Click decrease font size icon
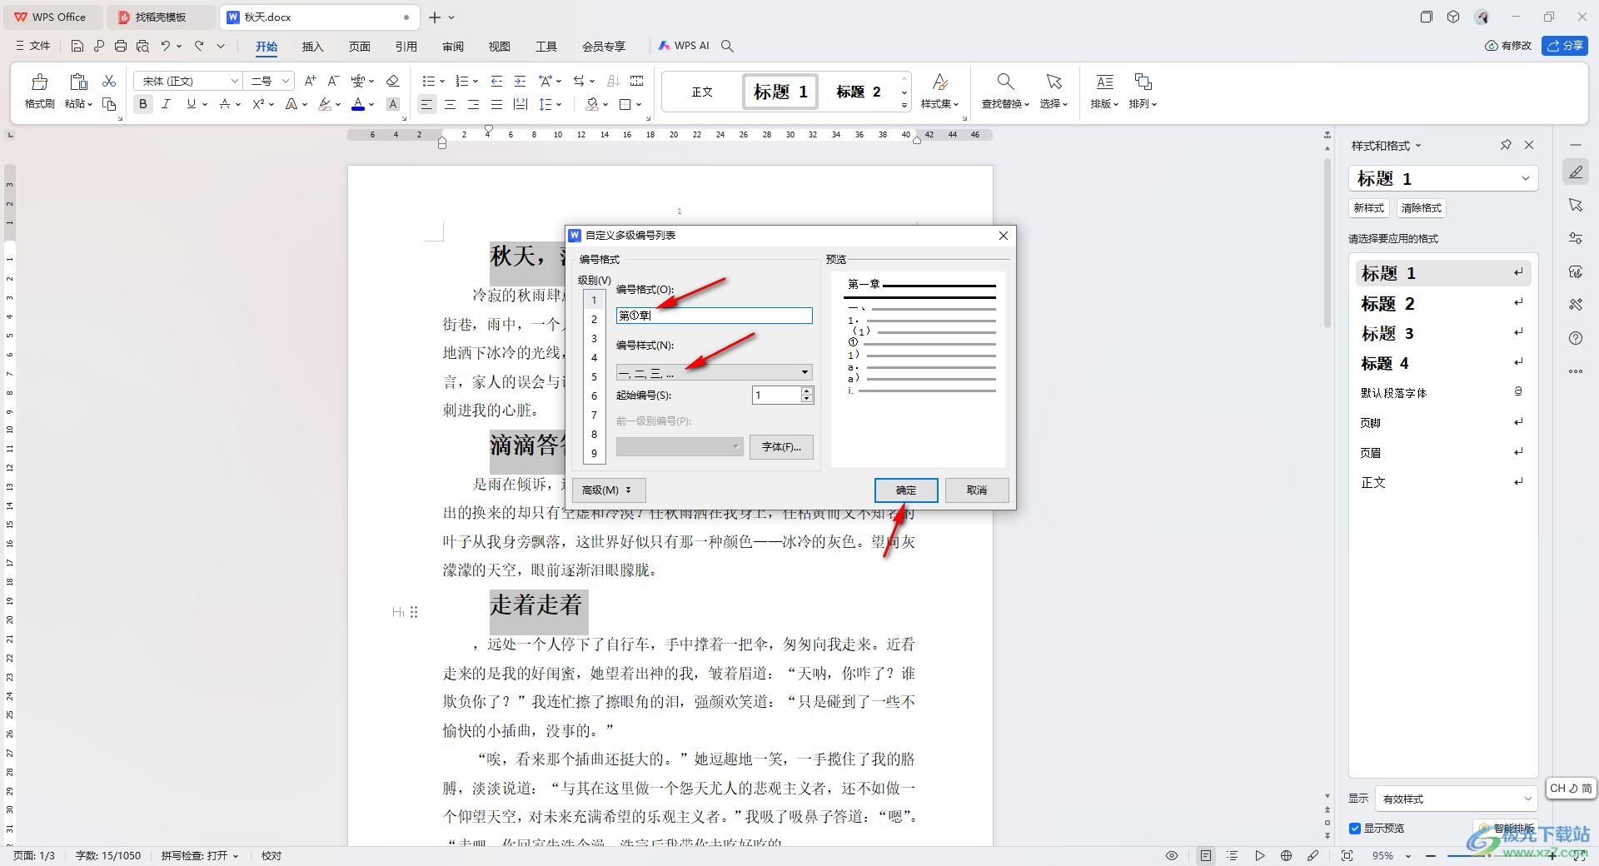 click(x=333, y=81)
